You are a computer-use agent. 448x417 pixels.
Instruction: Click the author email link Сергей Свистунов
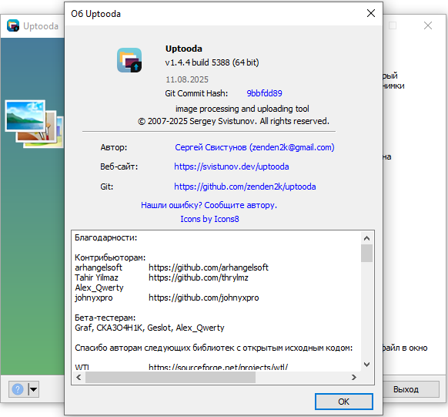point(255,147)
